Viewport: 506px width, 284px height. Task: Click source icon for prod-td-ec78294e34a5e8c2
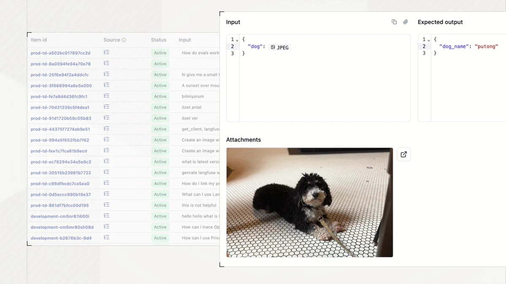click(107, 162)
